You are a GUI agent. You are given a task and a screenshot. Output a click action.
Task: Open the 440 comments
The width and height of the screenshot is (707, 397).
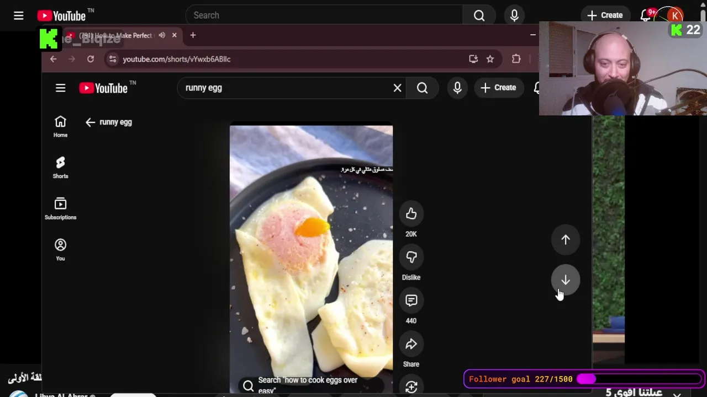pos(411,301)
